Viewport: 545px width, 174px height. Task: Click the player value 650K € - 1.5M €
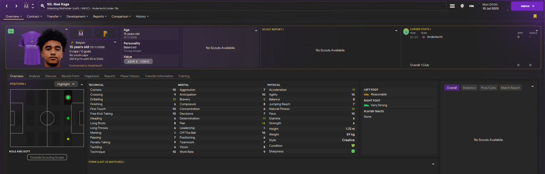tap(138, 61)
